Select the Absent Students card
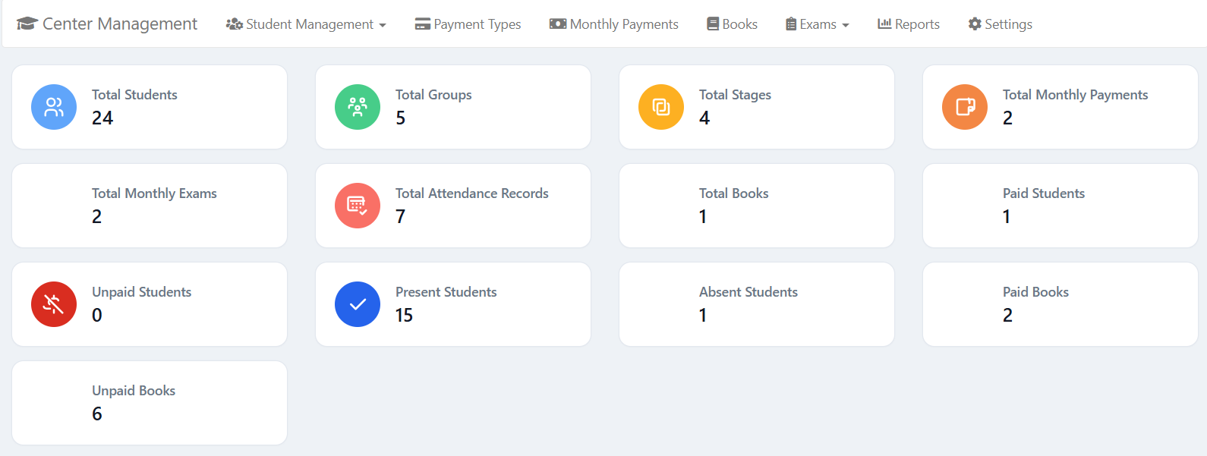 pyautogui.click(x=757, y=304)
